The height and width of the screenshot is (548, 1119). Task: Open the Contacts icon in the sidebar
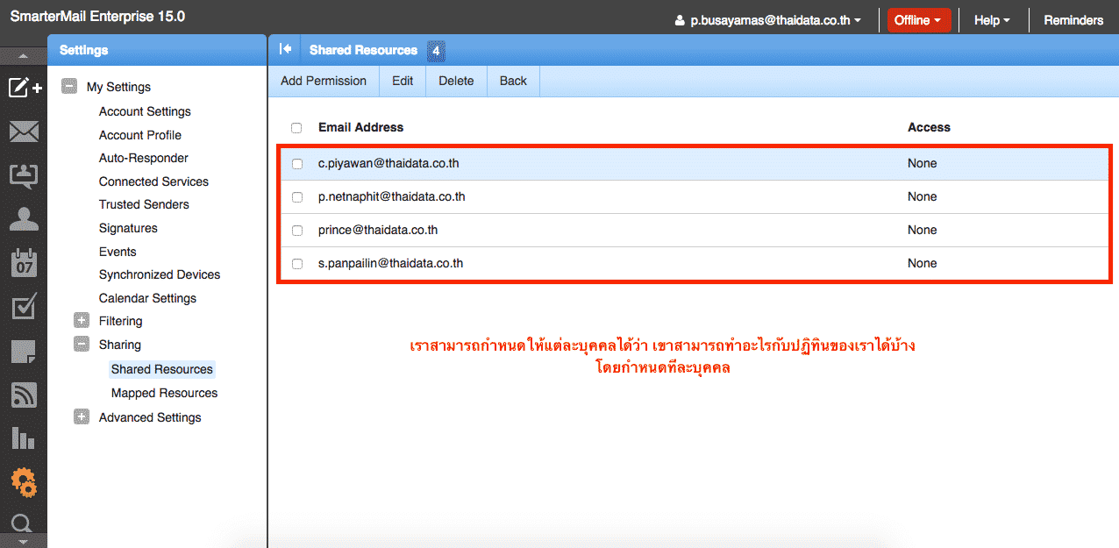tap(23, 208)
